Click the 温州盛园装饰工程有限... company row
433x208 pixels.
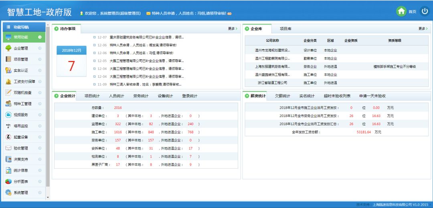(336, 75)
